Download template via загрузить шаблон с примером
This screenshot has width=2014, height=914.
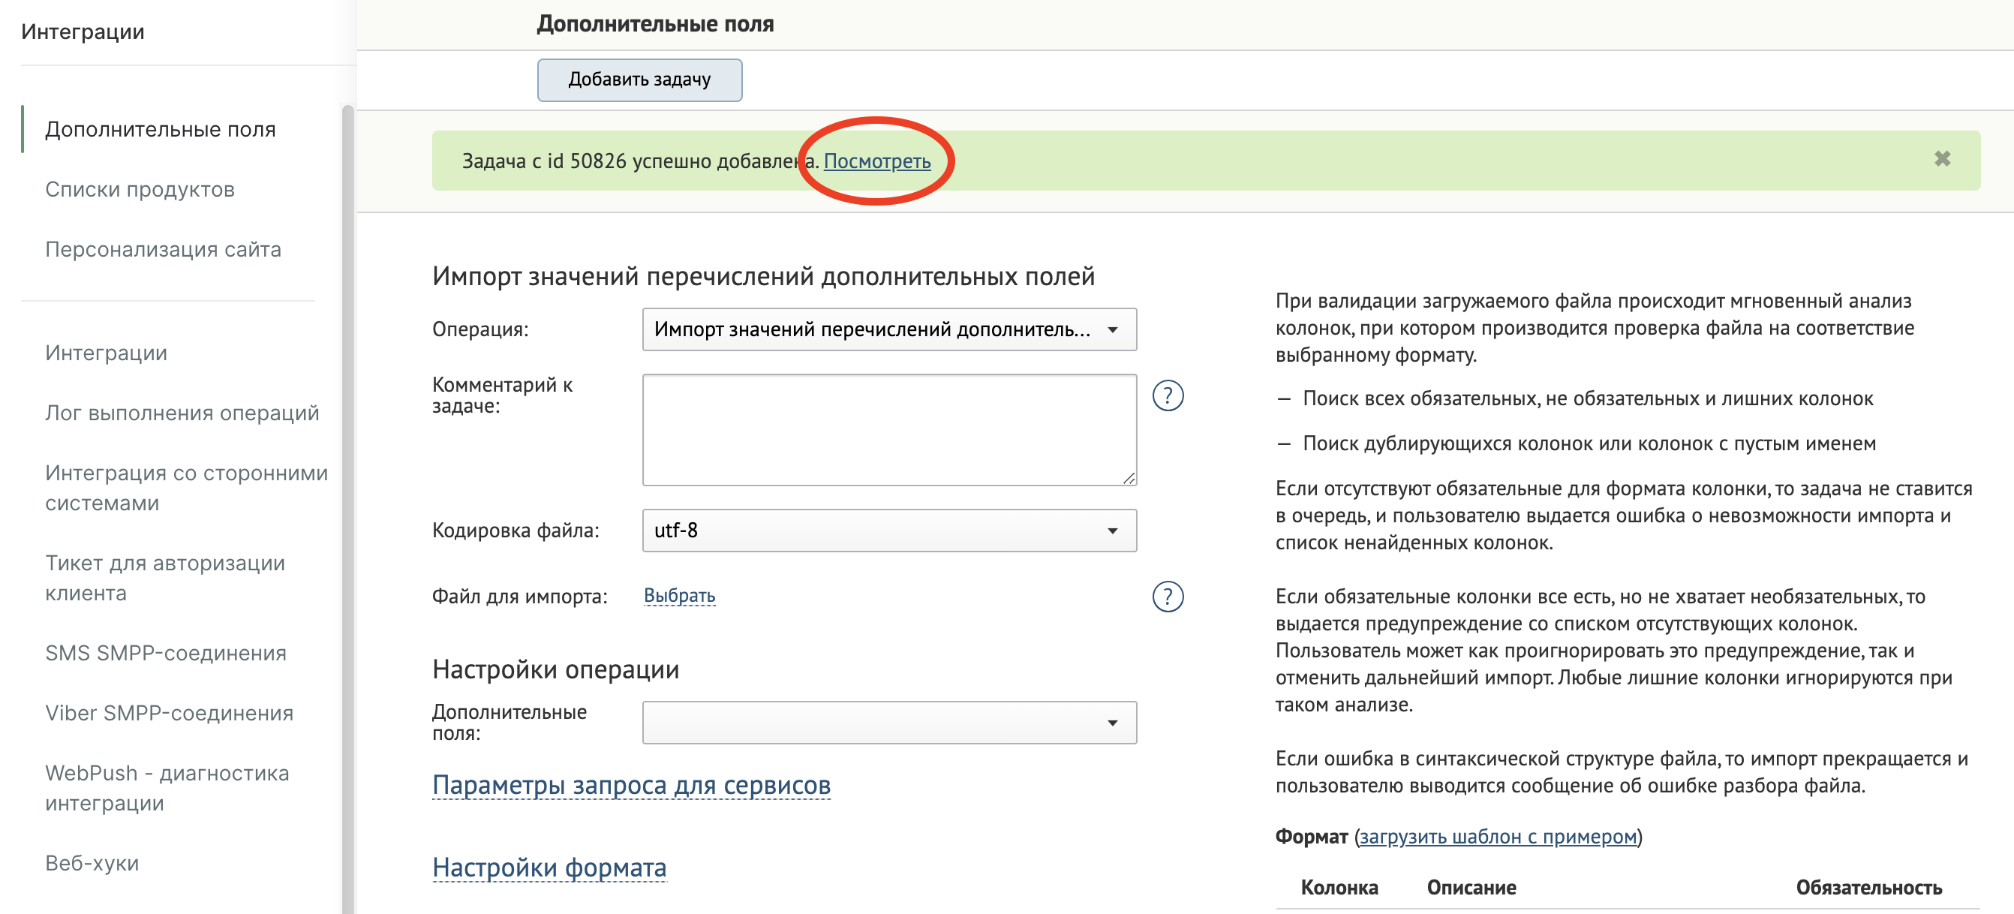coord(1498,837)
